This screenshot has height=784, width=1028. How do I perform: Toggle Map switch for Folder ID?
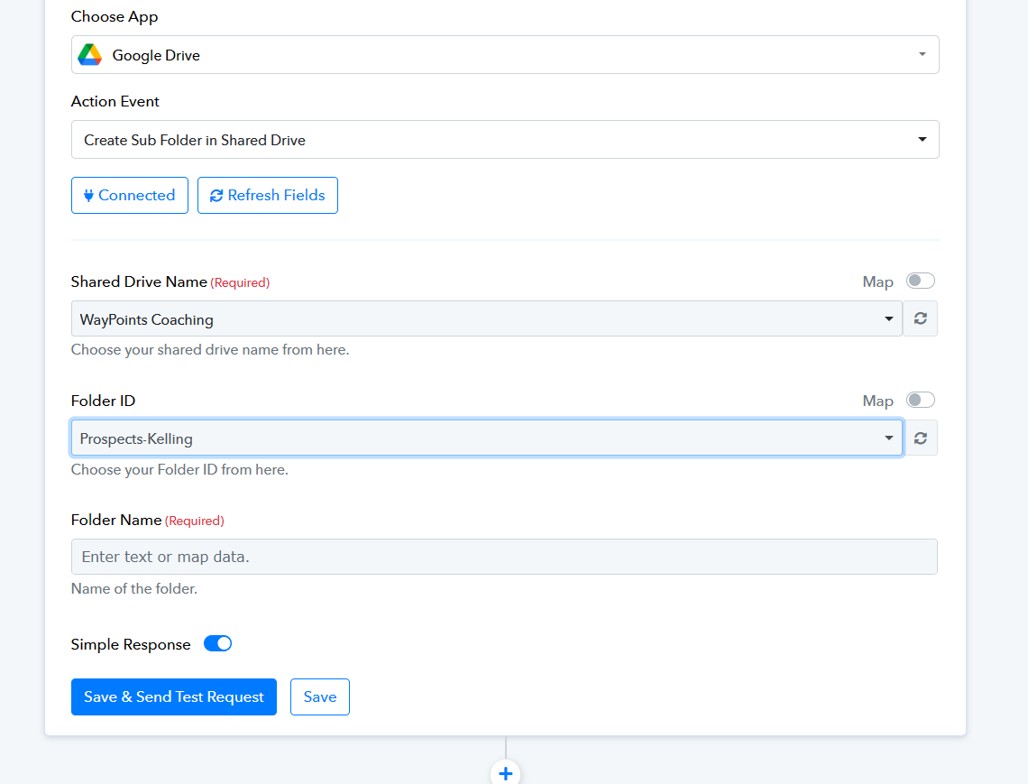tap(920, 401)
